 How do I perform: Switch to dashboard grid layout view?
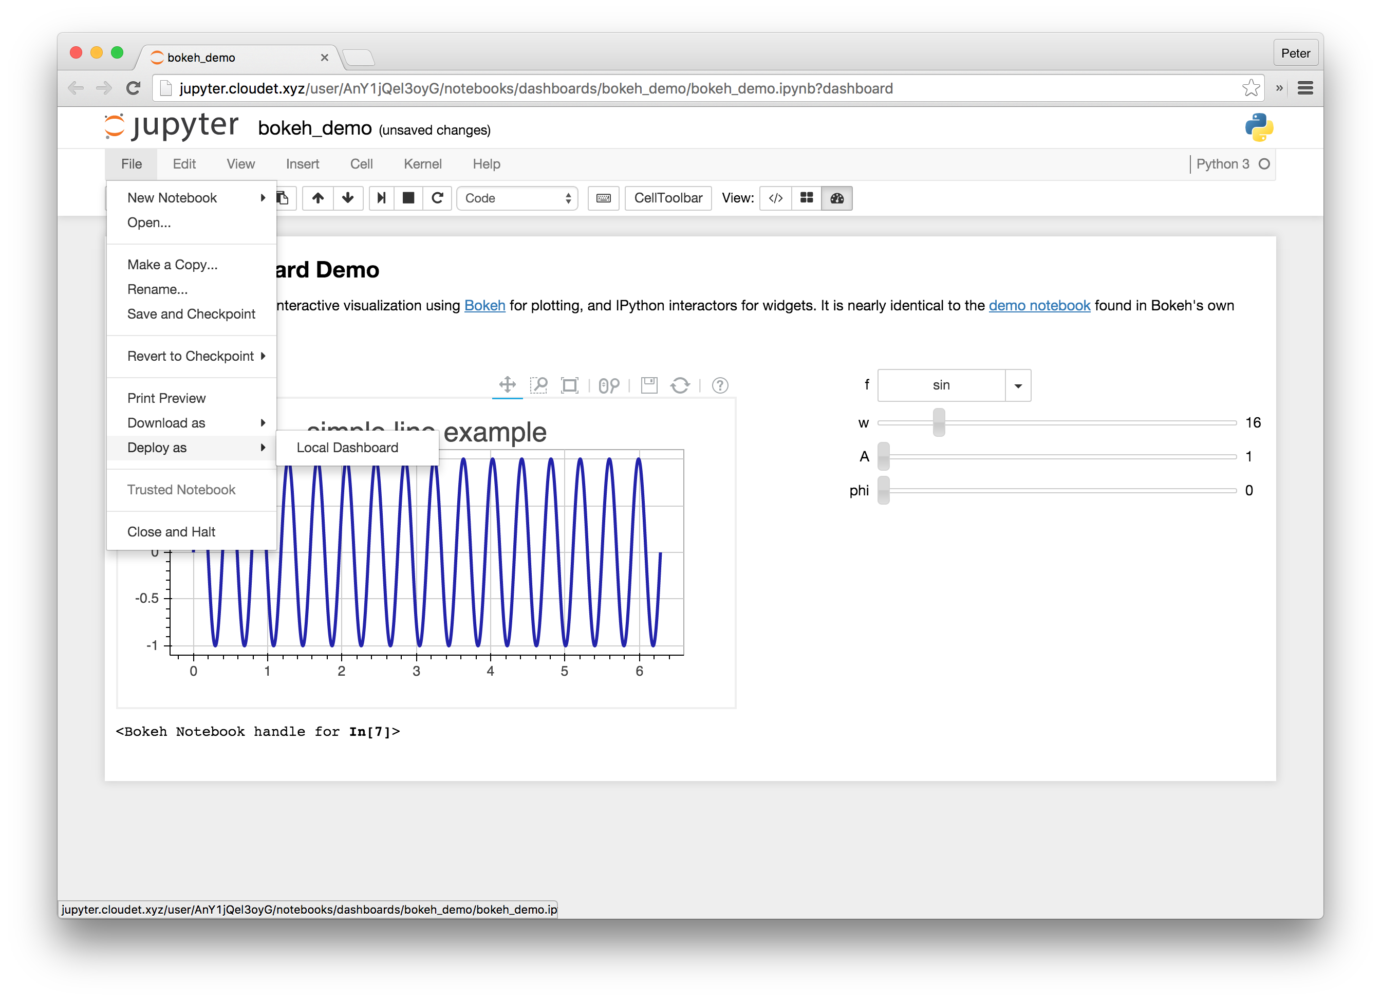[x=806, y=198]
